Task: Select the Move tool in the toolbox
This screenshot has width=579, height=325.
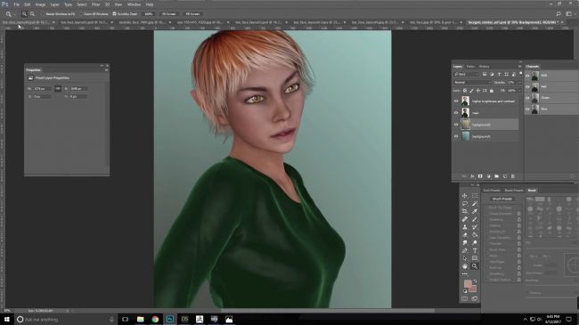Action: tap(465, 196)
